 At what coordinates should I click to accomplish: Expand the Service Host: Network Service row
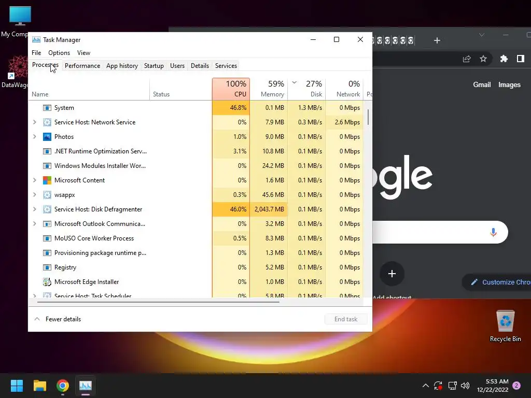tap(35, 122)
